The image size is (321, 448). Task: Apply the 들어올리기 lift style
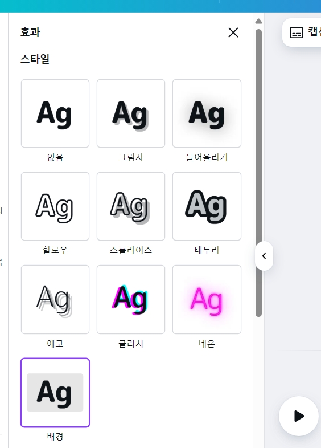coord(207,113)
